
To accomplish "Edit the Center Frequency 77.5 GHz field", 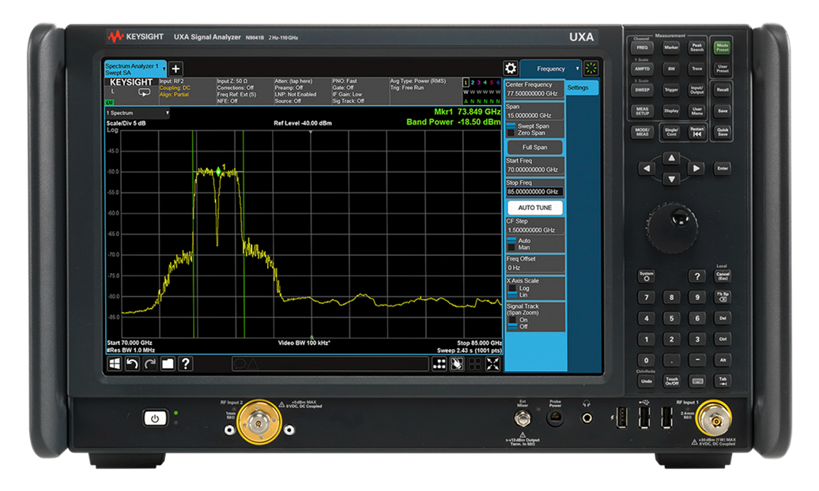I will click(x=535, y=89).
